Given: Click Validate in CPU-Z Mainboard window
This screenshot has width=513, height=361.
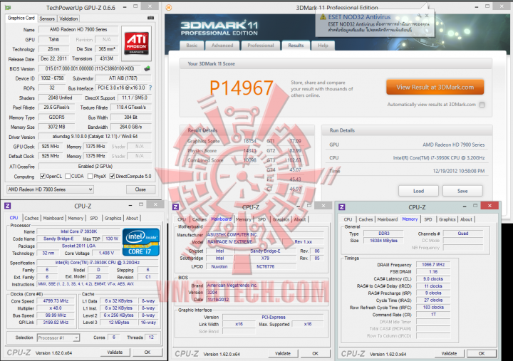Looking at the screenshot, I should click(x=283, y=353).
